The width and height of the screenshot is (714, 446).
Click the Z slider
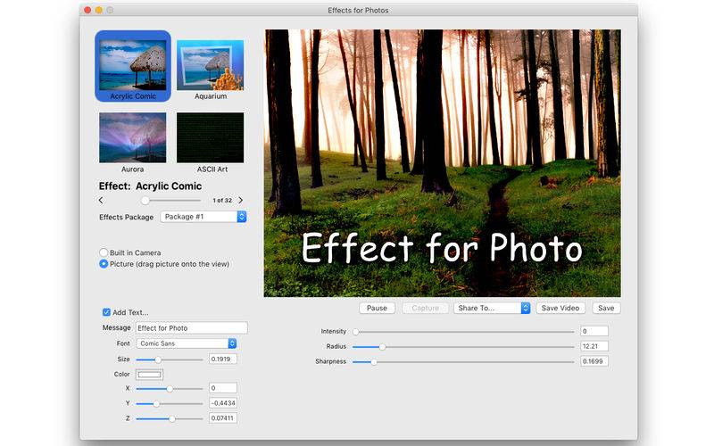tap(170, 418)
